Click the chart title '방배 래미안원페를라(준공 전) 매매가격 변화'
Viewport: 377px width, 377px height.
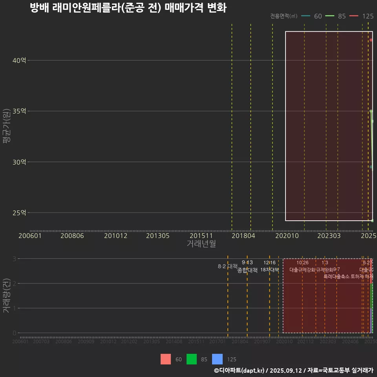(x=128, y=7)
